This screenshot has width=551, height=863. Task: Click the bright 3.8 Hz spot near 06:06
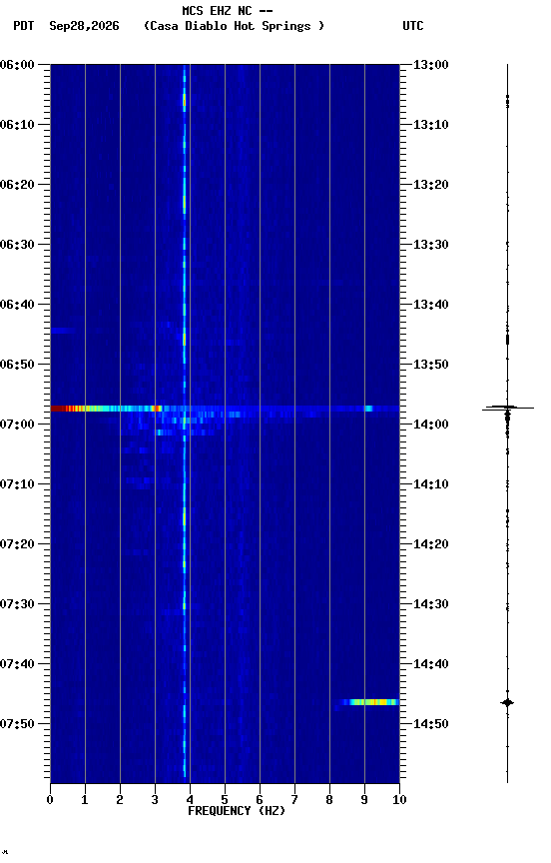(x=185, y=102)
